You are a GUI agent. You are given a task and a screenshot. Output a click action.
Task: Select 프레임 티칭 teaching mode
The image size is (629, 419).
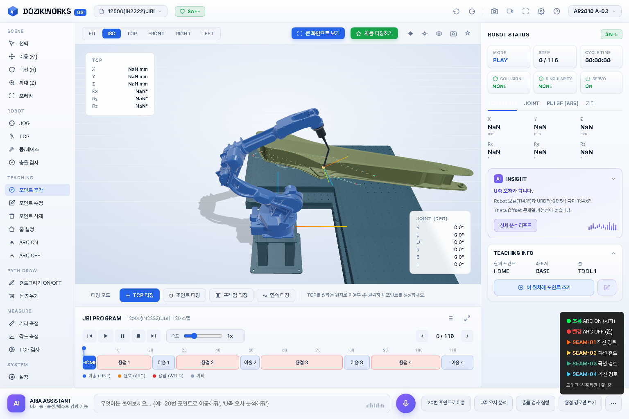[231, 295]
